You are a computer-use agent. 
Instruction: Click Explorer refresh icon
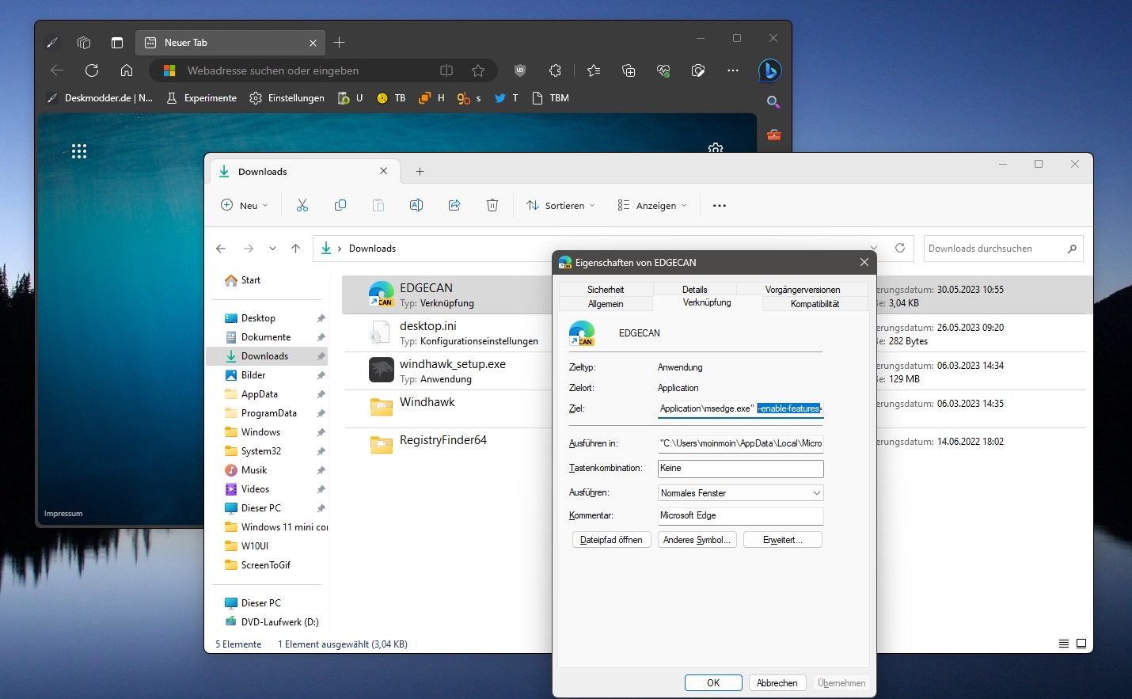(900, 248)
